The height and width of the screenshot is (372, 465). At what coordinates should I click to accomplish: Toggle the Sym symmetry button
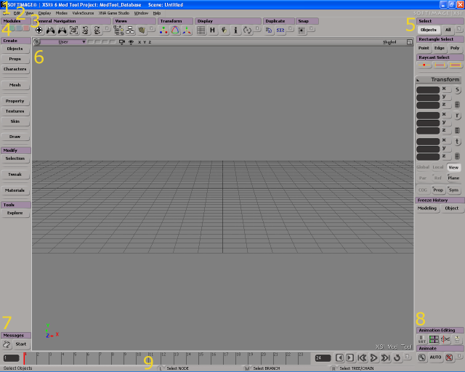[453, 190]
